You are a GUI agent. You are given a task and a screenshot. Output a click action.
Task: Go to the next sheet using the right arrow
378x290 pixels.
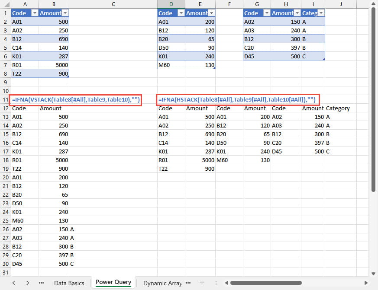[x=28, y=283]
